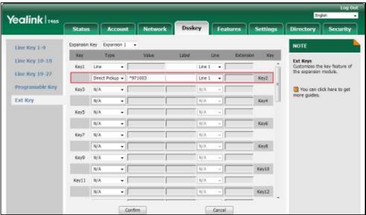
Task: Switch to the Network tab
Action: (155, 29)
